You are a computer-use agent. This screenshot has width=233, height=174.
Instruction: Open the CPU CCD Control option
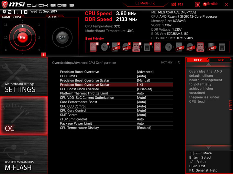116,106
